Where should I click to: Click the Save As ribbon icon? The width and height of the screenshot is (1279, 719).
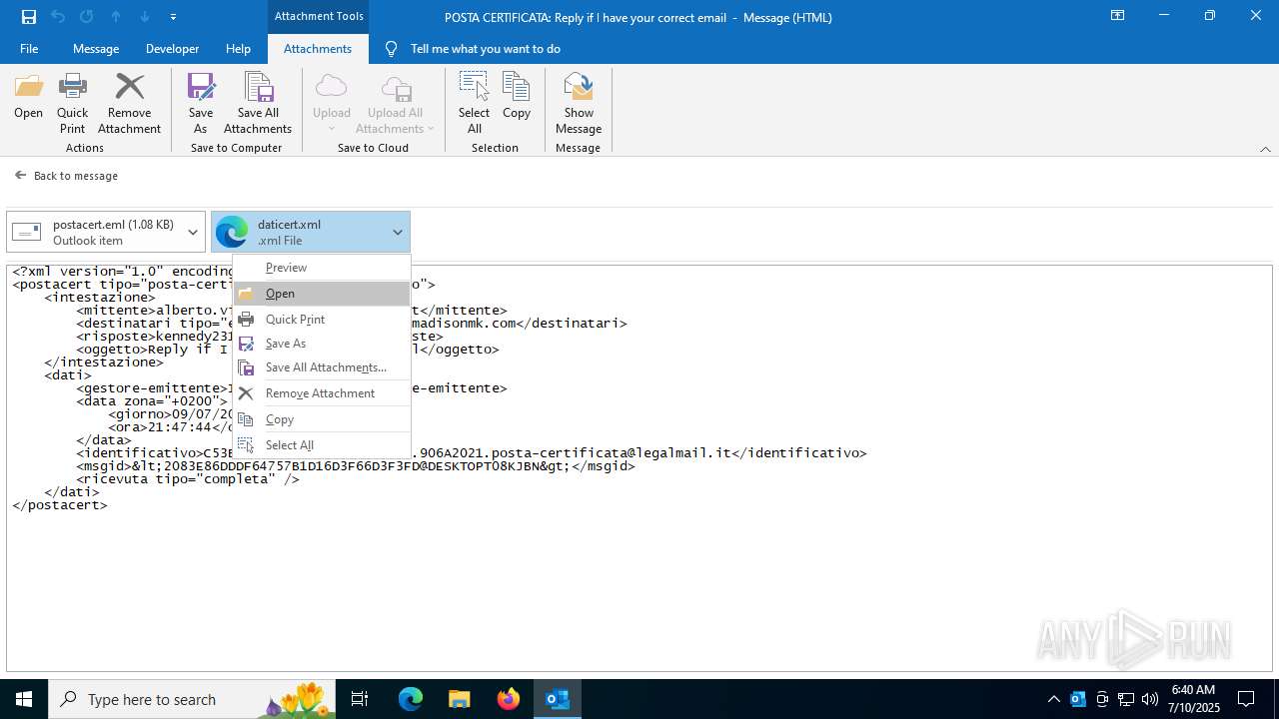click(x=201, y=104)
